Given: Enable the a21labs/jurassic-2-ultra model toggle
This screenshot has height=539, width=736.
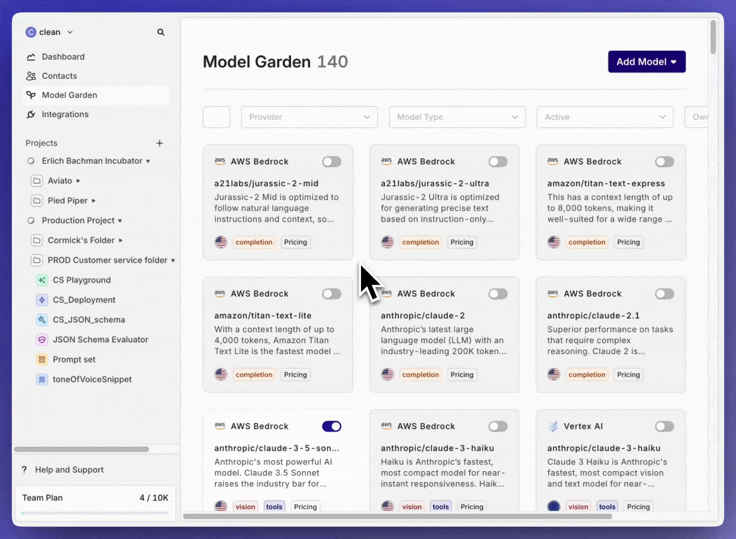Looking at the screenshot, I should coord(498,162).
